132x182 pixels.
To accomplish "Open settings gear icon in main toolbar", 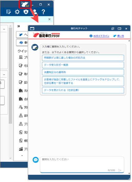I will pos(17,12).
